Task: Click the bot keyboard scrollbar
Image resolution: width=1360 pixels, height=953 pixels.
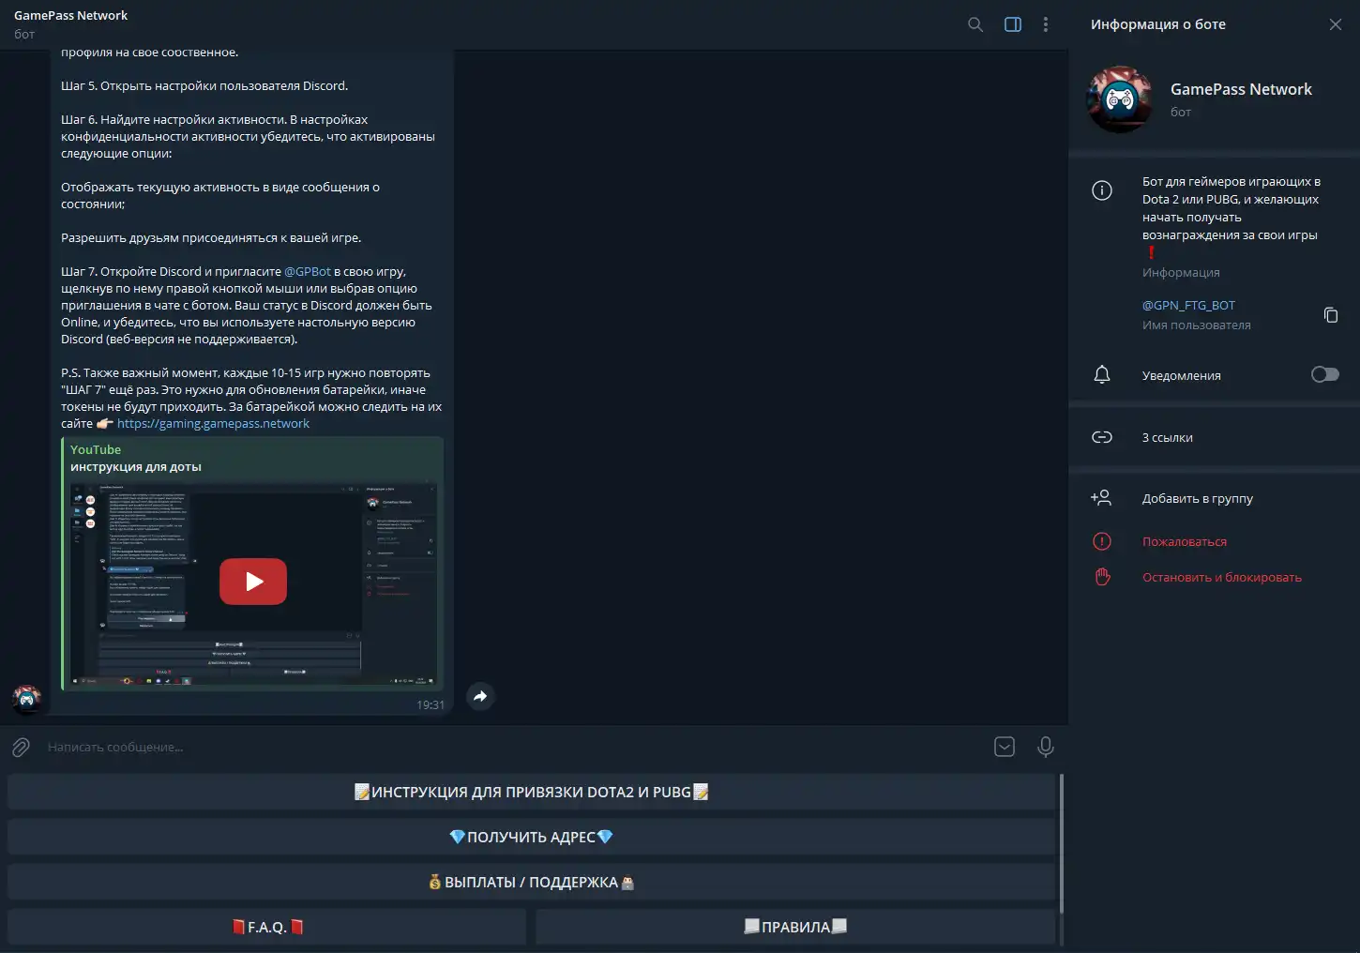Action: 1062,844
